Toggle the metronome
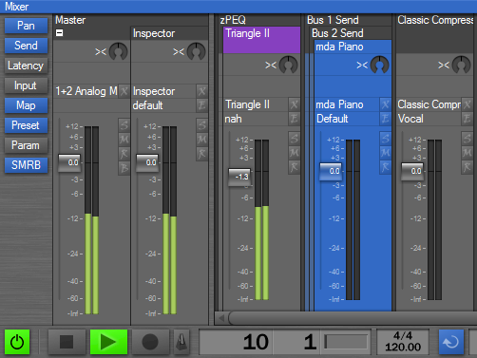Screen dimensions: 477x358 tap(181, 342)
